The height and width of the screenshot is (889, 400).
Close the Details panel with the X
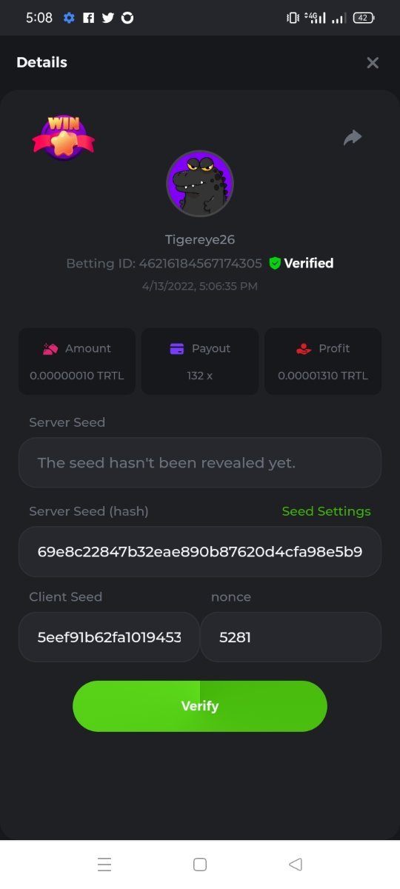(x=373, y=63)
